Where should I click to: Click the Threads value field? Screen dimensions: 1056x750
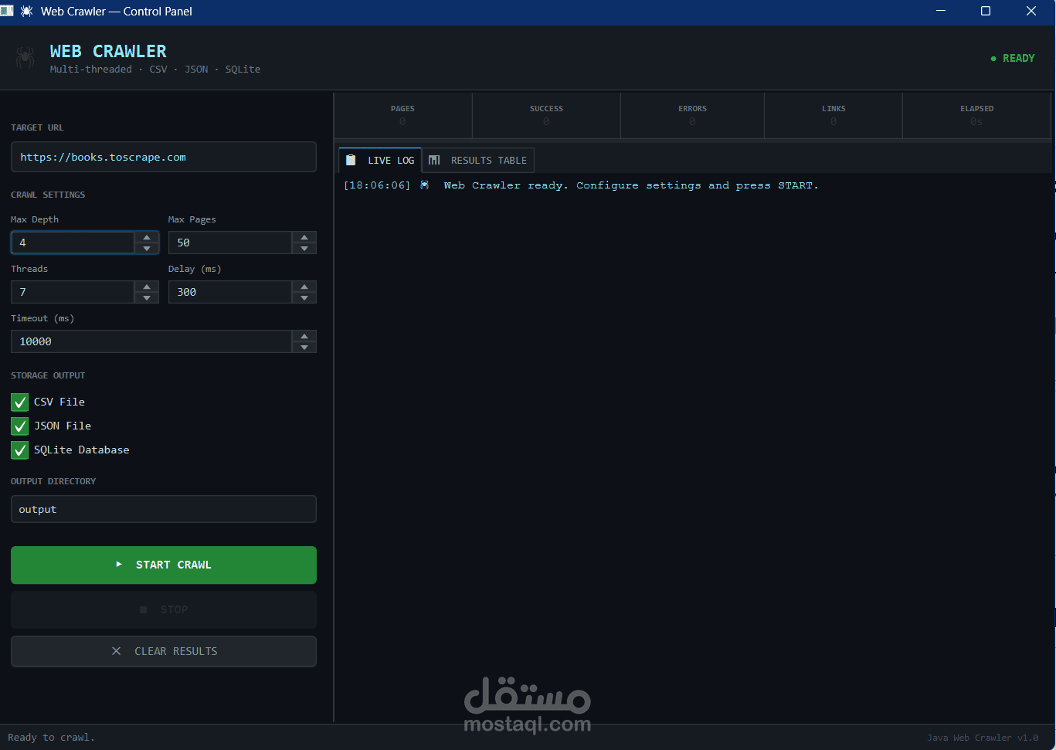click(73, 292)
